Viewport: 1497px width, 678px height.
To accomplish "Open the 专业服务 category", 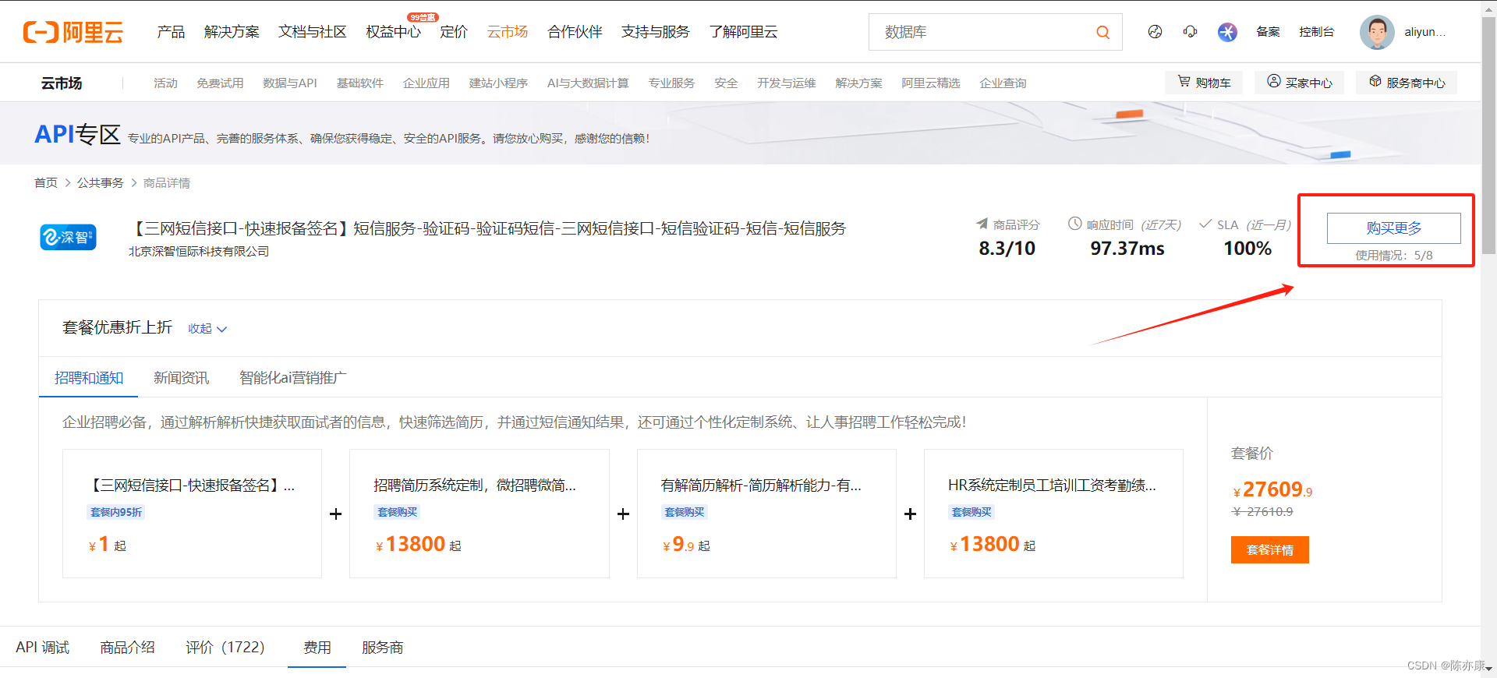I will click(x=671, y=83).
